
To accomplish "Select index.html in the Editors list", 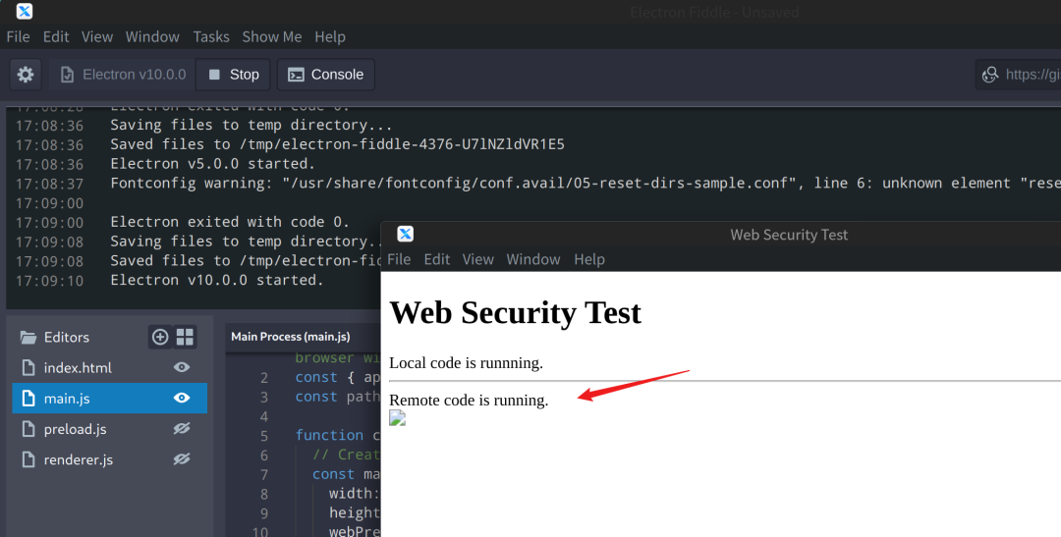I will [x=110, y=368].
